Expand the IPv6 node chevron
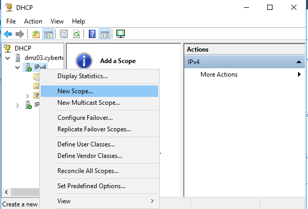Image resolution: width=308 pixels, height=209 pixels. click(x=17, y=106)
